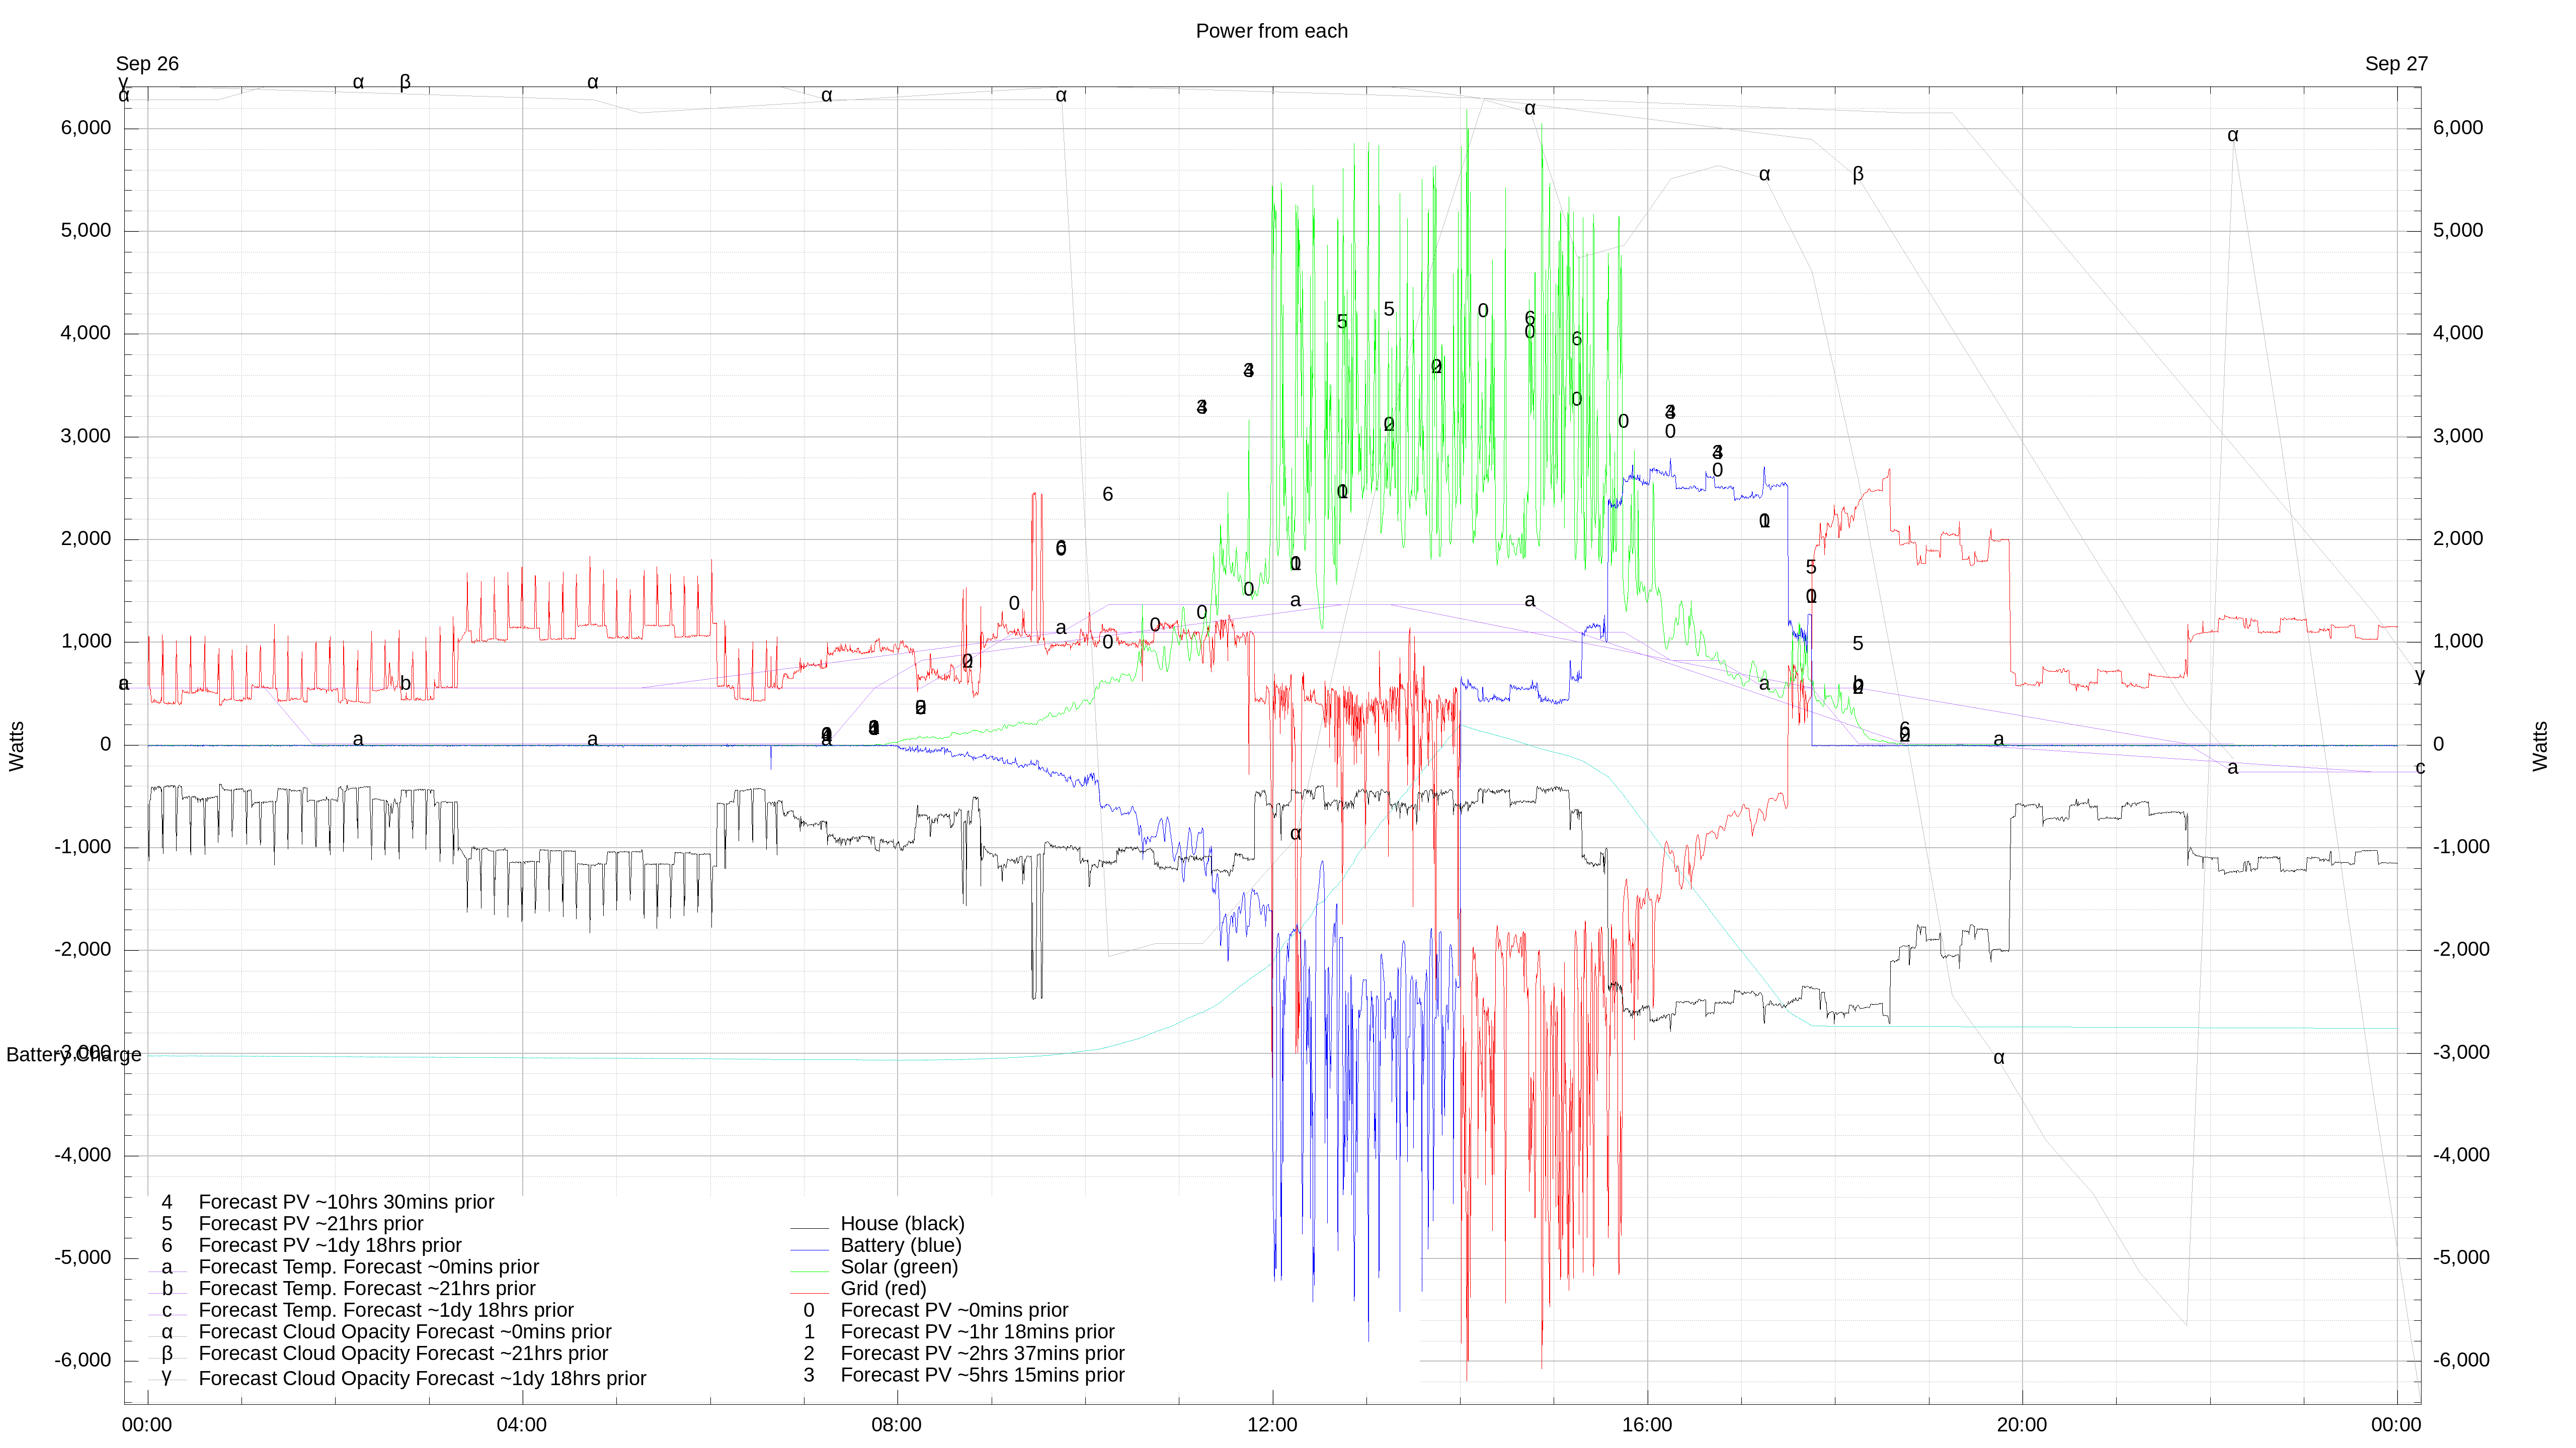Click "1,000" on the left Watts axis
2576x1448 pixels.
coord(86,642)
